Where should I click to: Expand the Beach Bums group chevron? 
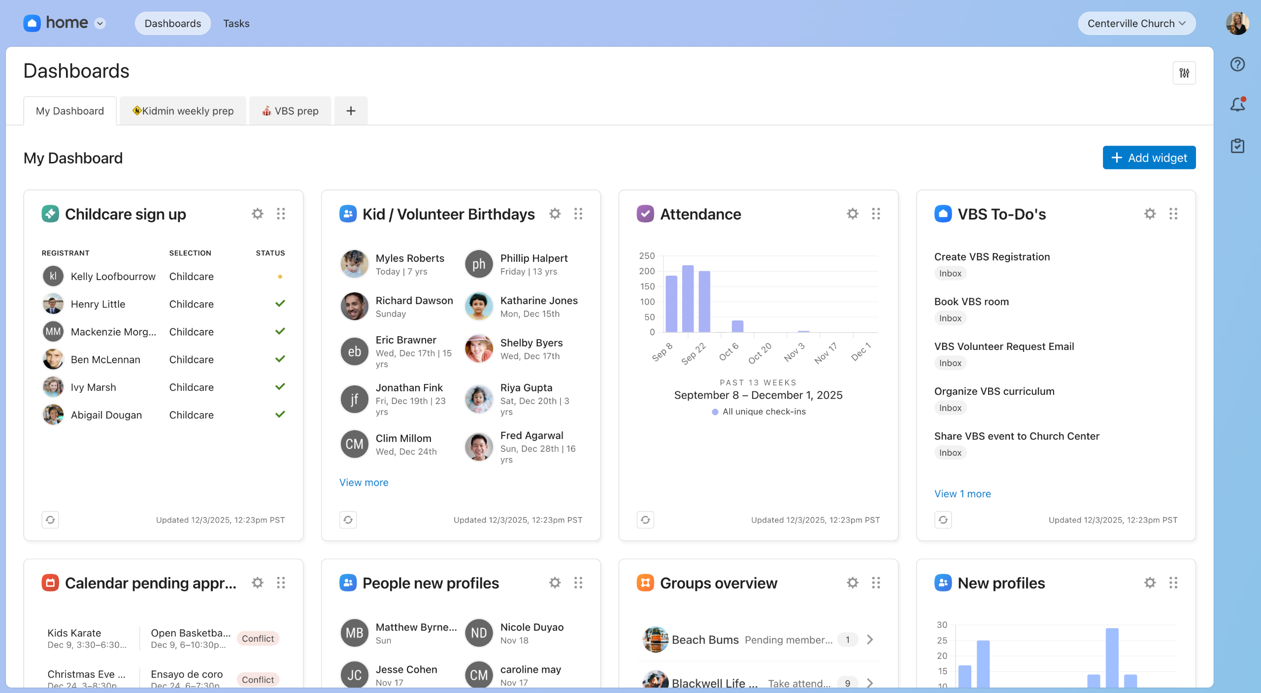coord(870,639)
